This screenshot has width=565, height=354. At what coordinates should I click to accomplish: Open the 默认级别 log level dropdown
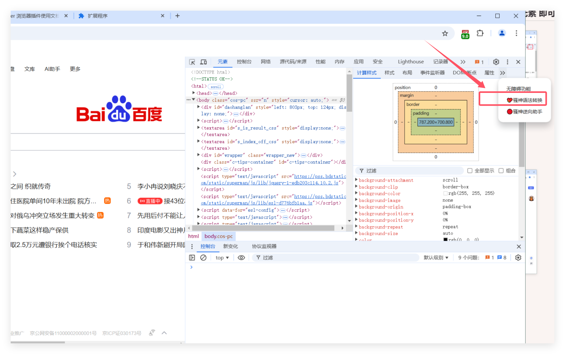[x=436, y=258]
